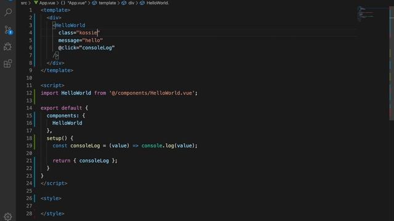This screenshot has width=394, height=221.
Task: Click the '@/components/HelloWorld.vue' path string
Action: coord(152,93)
